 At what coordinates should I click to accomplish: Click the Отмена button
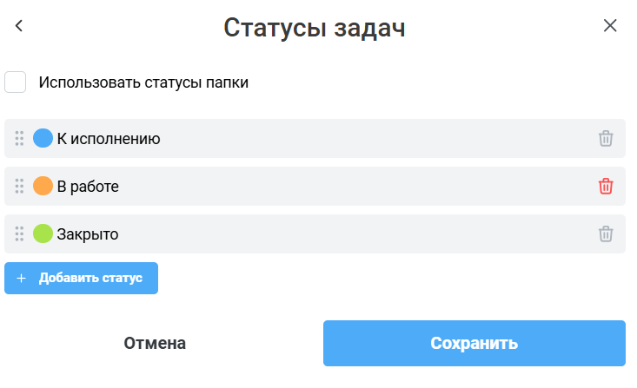[x=155, y=344]
